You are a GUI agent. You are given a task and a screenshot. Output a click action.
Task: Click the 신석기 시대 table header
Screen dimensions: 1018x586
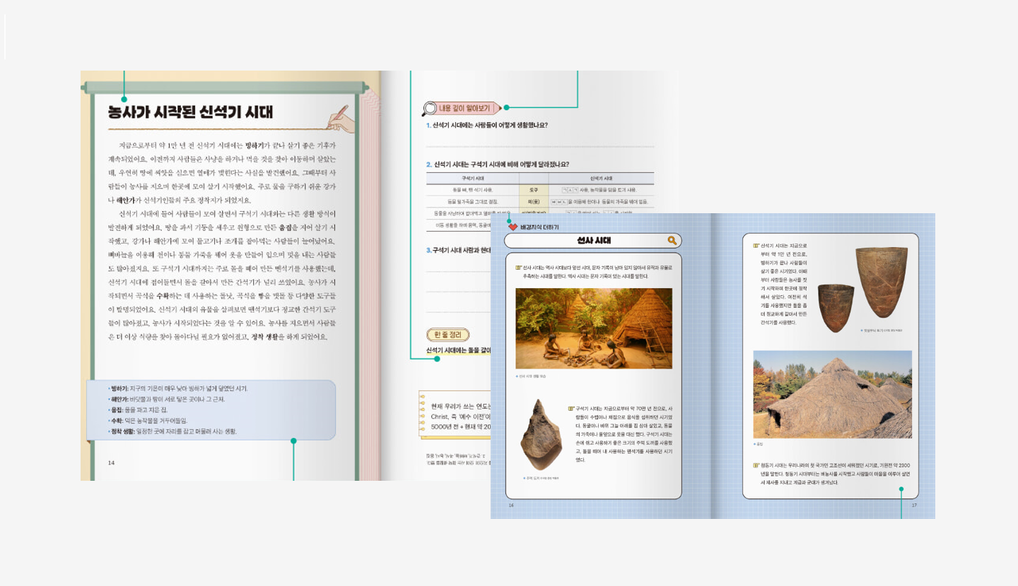pyautogui.click(x=600, y=179)
